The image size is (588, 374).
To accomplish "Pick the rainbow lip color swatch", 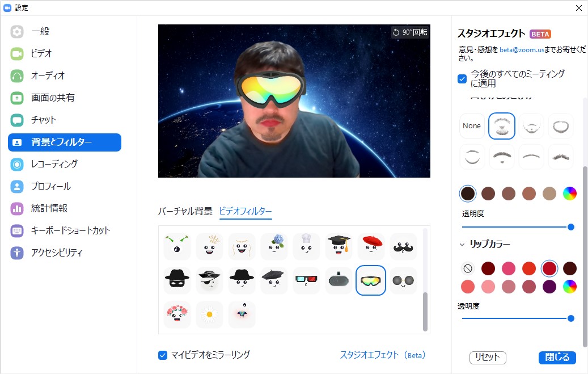I will [570, 287].
